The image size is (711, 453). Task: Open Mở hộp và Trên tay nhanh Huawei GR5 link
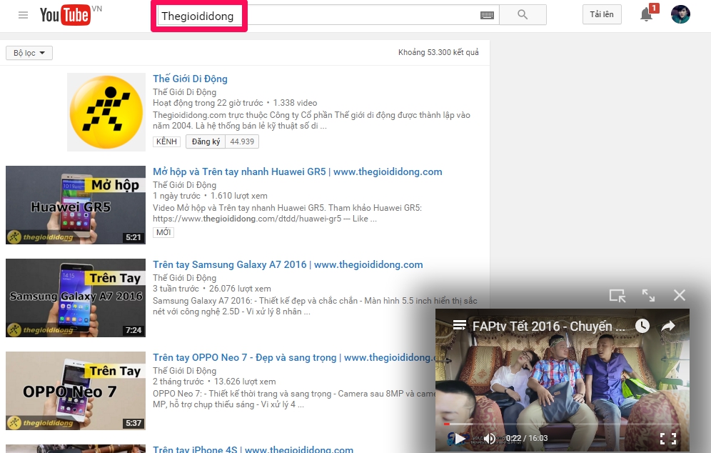(x=298, y=171)
